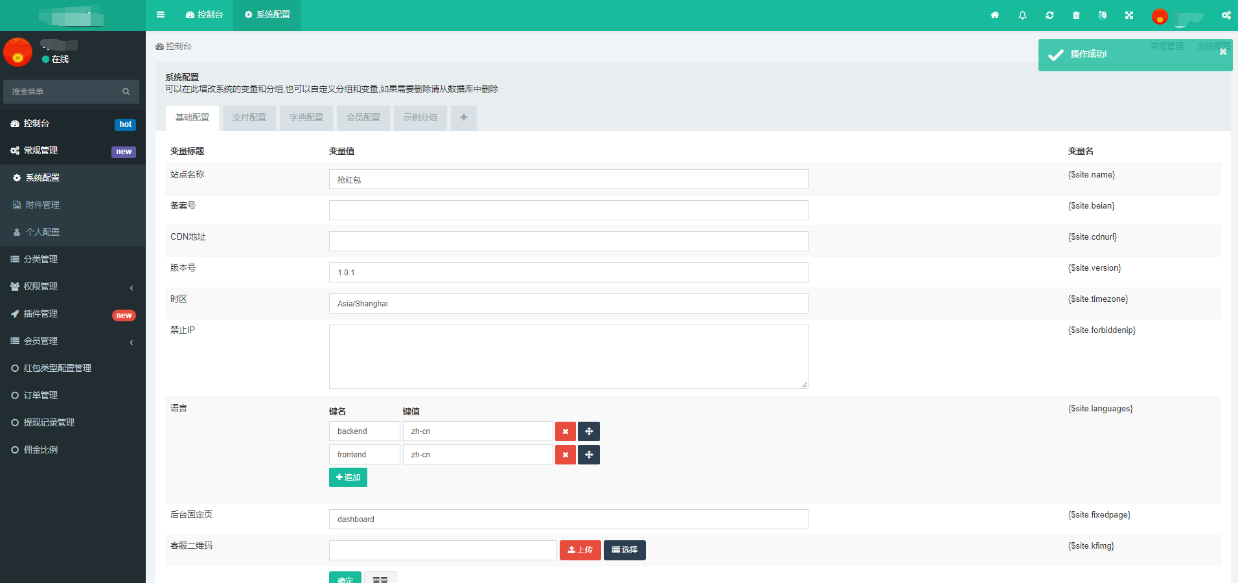This screenshot has height=583, width=1238.
Task: Click the hamburger sidebar toggle icon
Action: click(x=161, y=15)
